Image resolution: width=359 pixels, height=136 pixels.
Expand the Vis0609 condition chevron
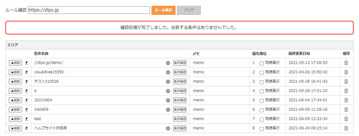coord(168,110)
